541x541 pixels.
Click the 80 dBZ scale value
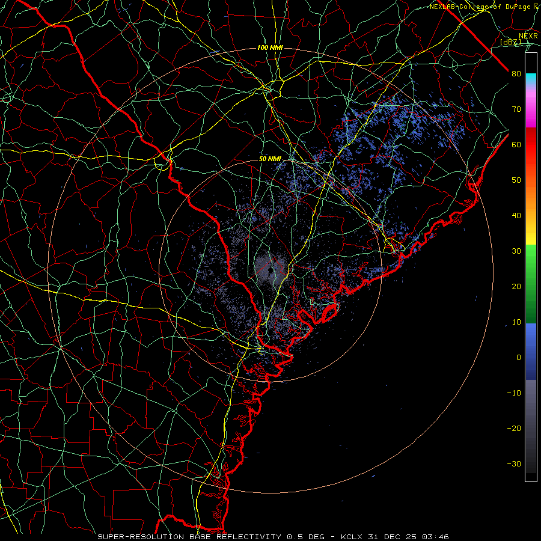pos(516,74)
